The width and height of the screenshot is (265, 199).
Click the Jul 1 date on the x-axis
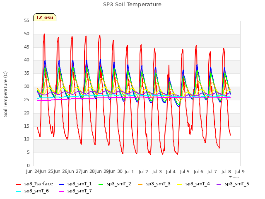pos(129,172)
